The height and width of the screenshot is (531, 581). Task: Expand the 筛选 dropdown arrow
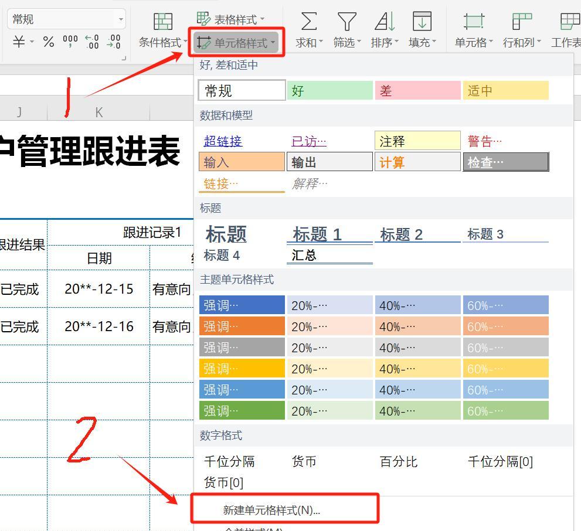point(359,42)
